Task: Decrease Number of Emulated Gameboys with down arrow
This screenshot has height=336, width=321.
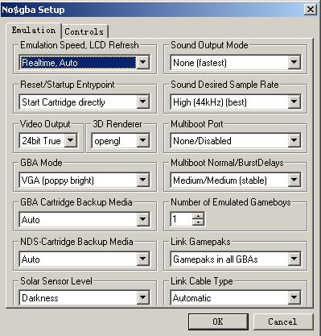Action: [x=198, y=222]
